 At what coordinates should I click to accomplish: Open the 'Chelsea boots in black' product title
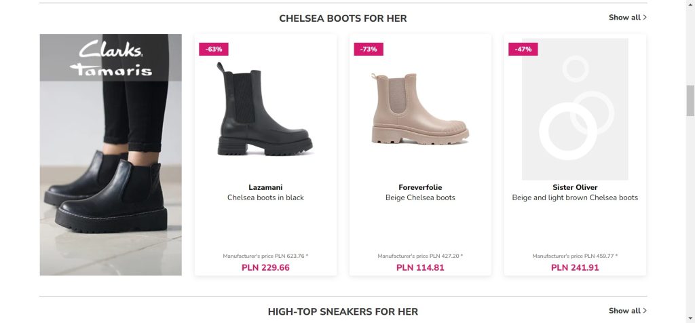[x=265, y=198]
